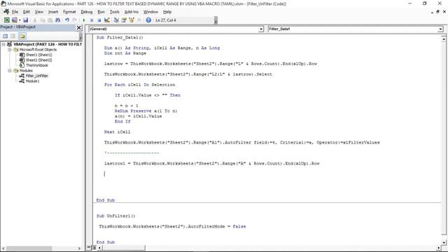Toggle Design Mode icon

107,20
